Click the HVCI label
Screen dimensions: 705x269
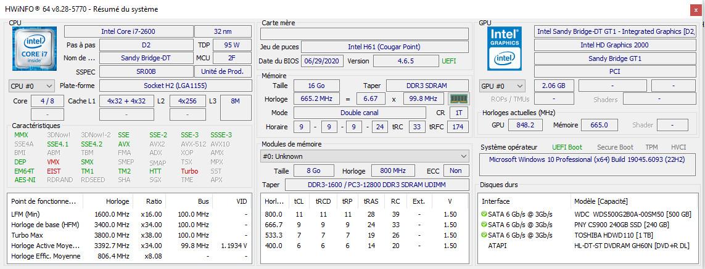click(678, 147)
